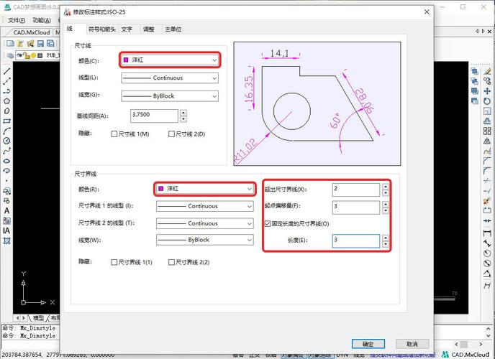
Task: Toggle suppress 尺寸界线 2(2) checkbox
Action: [x=171, y=262]
